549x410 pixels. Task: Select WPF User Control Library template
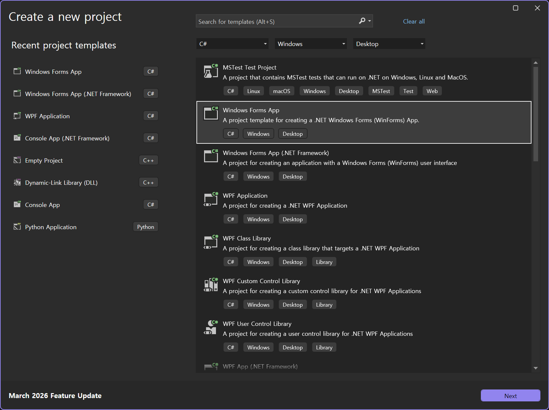(364, 336)
